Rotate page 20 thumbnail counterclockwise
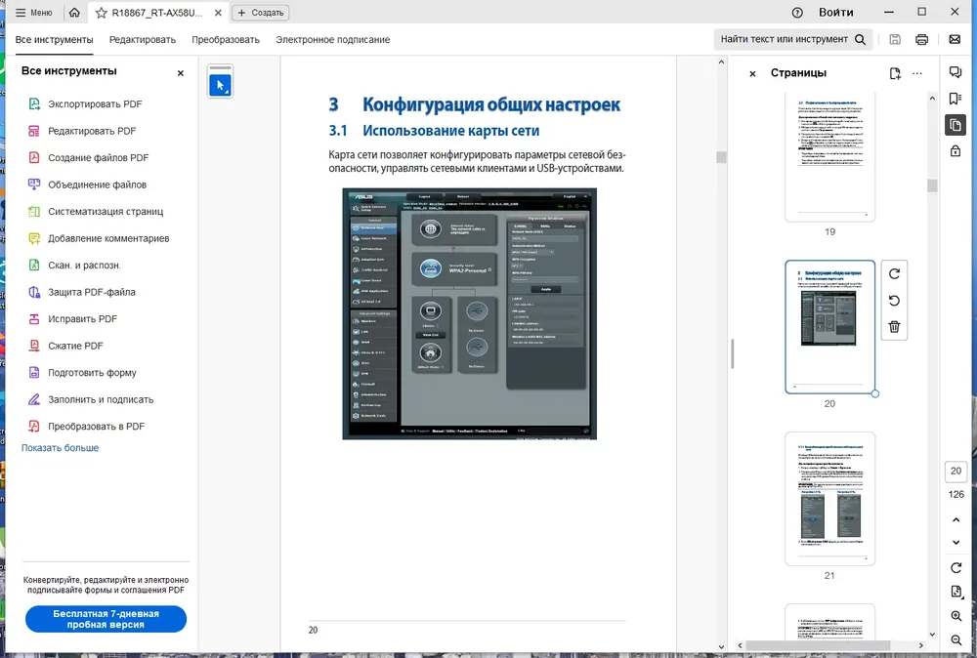 [x=894, y=301]
